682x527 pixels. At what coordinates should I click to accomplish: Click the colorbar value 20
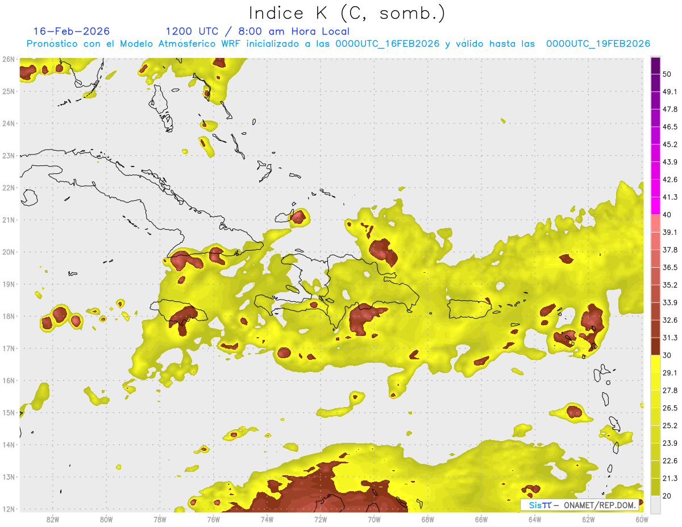(667, 496)
